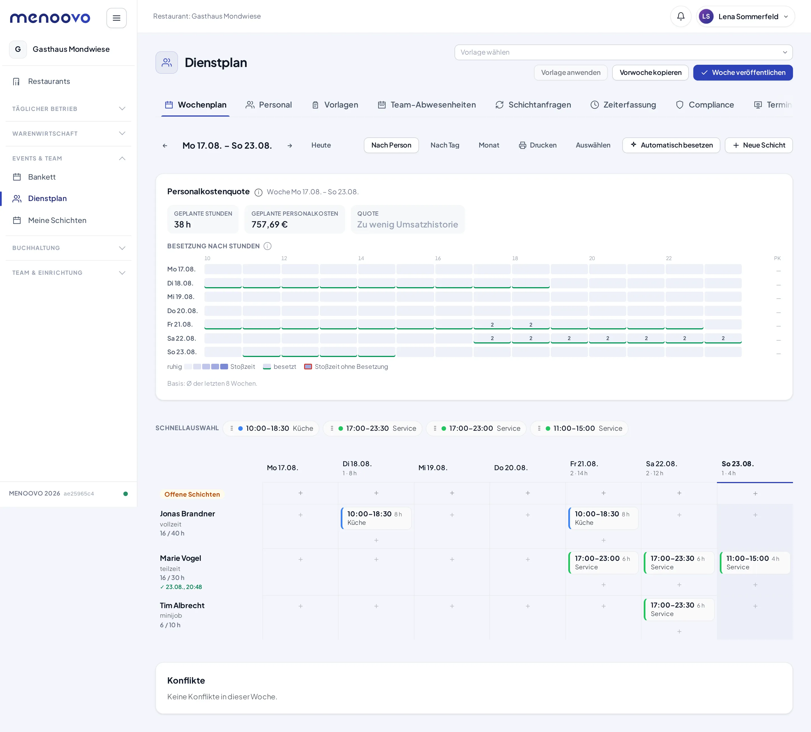Add shift for Tim Albrecht on Fr 21.08.
Viewport: 811px width, 732px height.
coord(603,606)
